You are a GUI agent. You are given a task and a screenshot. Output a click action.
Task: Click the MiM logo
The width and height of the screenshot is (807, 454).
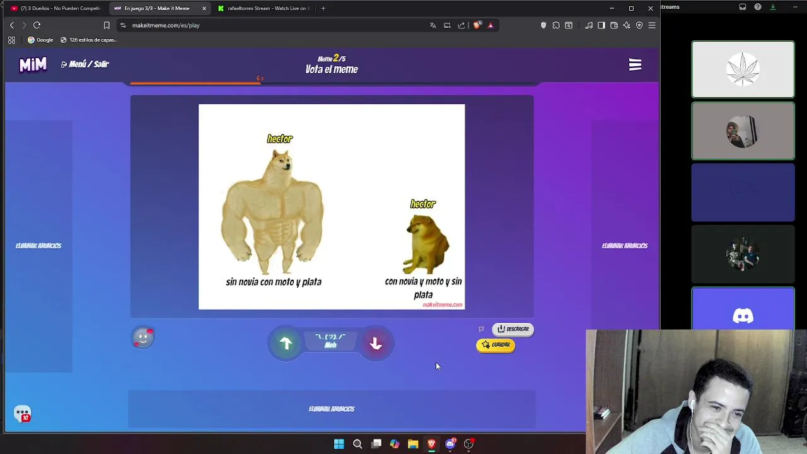(33, 64)
